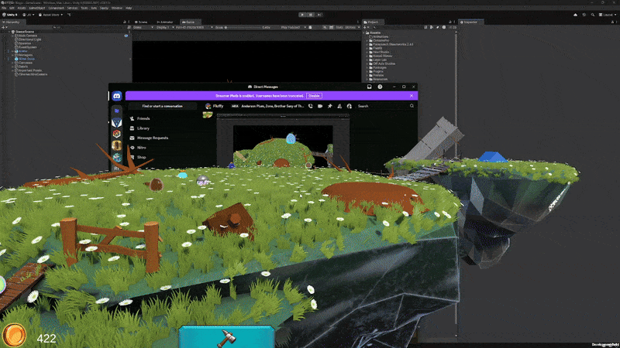Toggle visibility eye for Main Camera
Viewport: 620px width, 348px height.
click(126, 36)
